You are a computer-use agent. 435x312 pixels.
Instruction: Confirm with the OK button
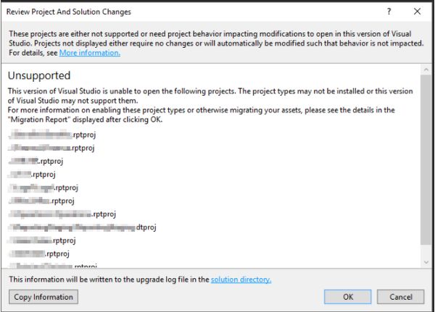click(x=348, y=297)
